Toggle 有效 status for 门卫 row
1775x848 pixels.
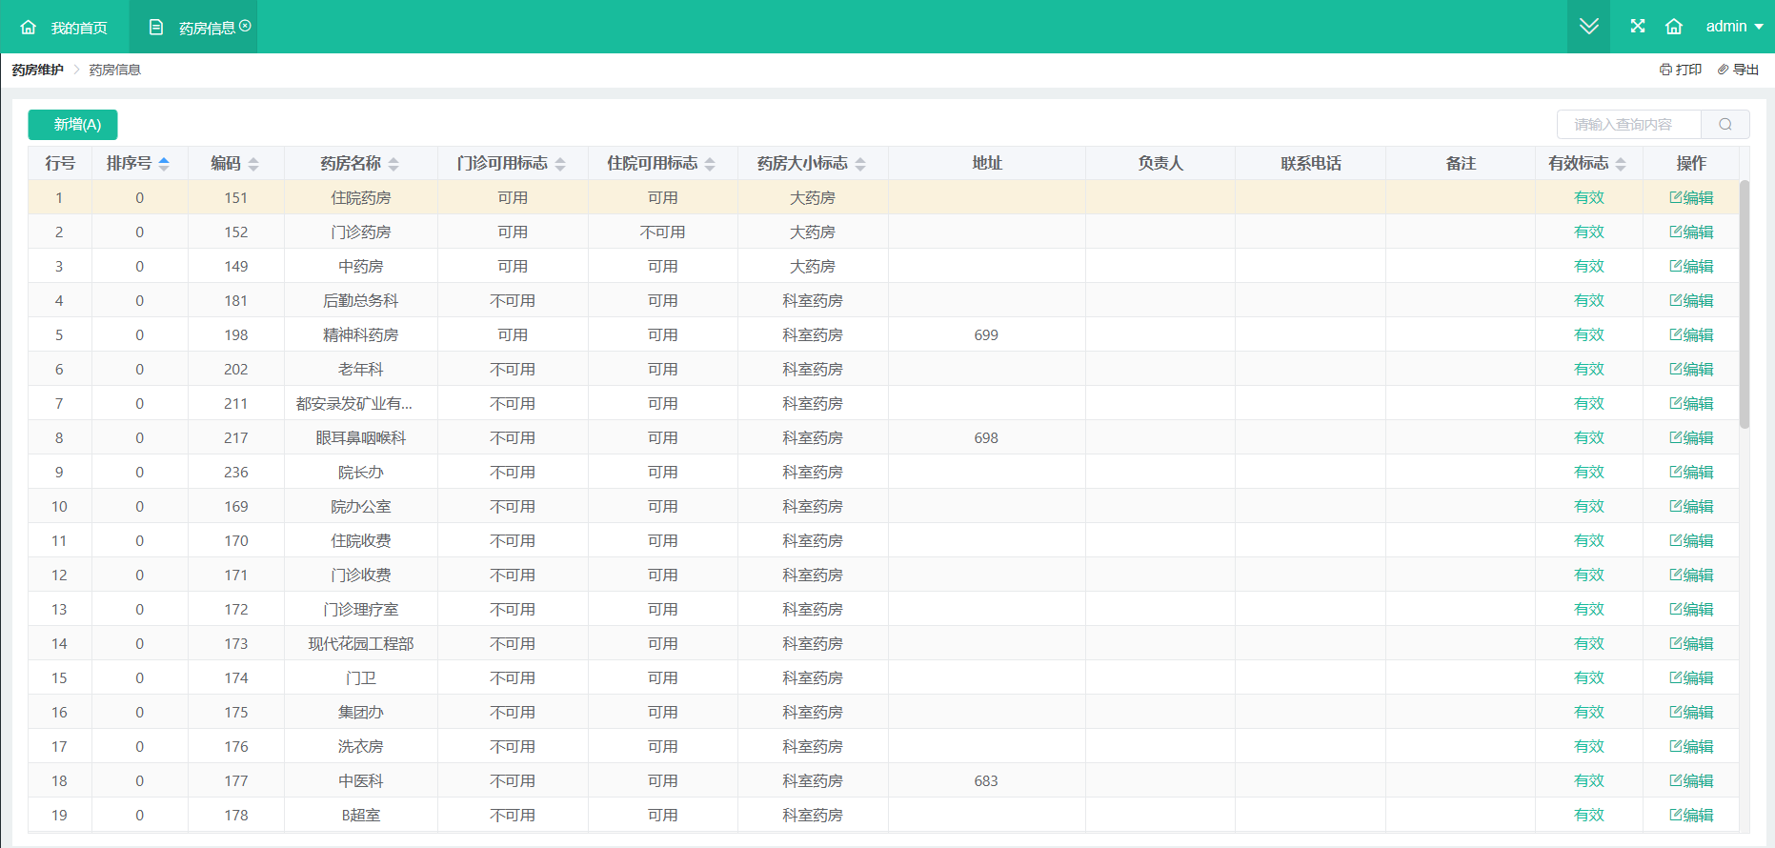coord(1589,678)
